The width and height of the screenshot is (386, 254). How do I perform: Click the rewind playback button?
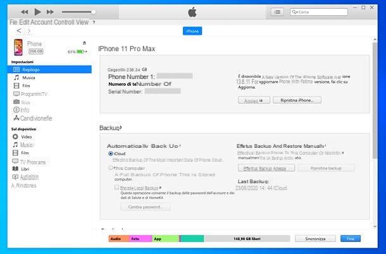25,12
